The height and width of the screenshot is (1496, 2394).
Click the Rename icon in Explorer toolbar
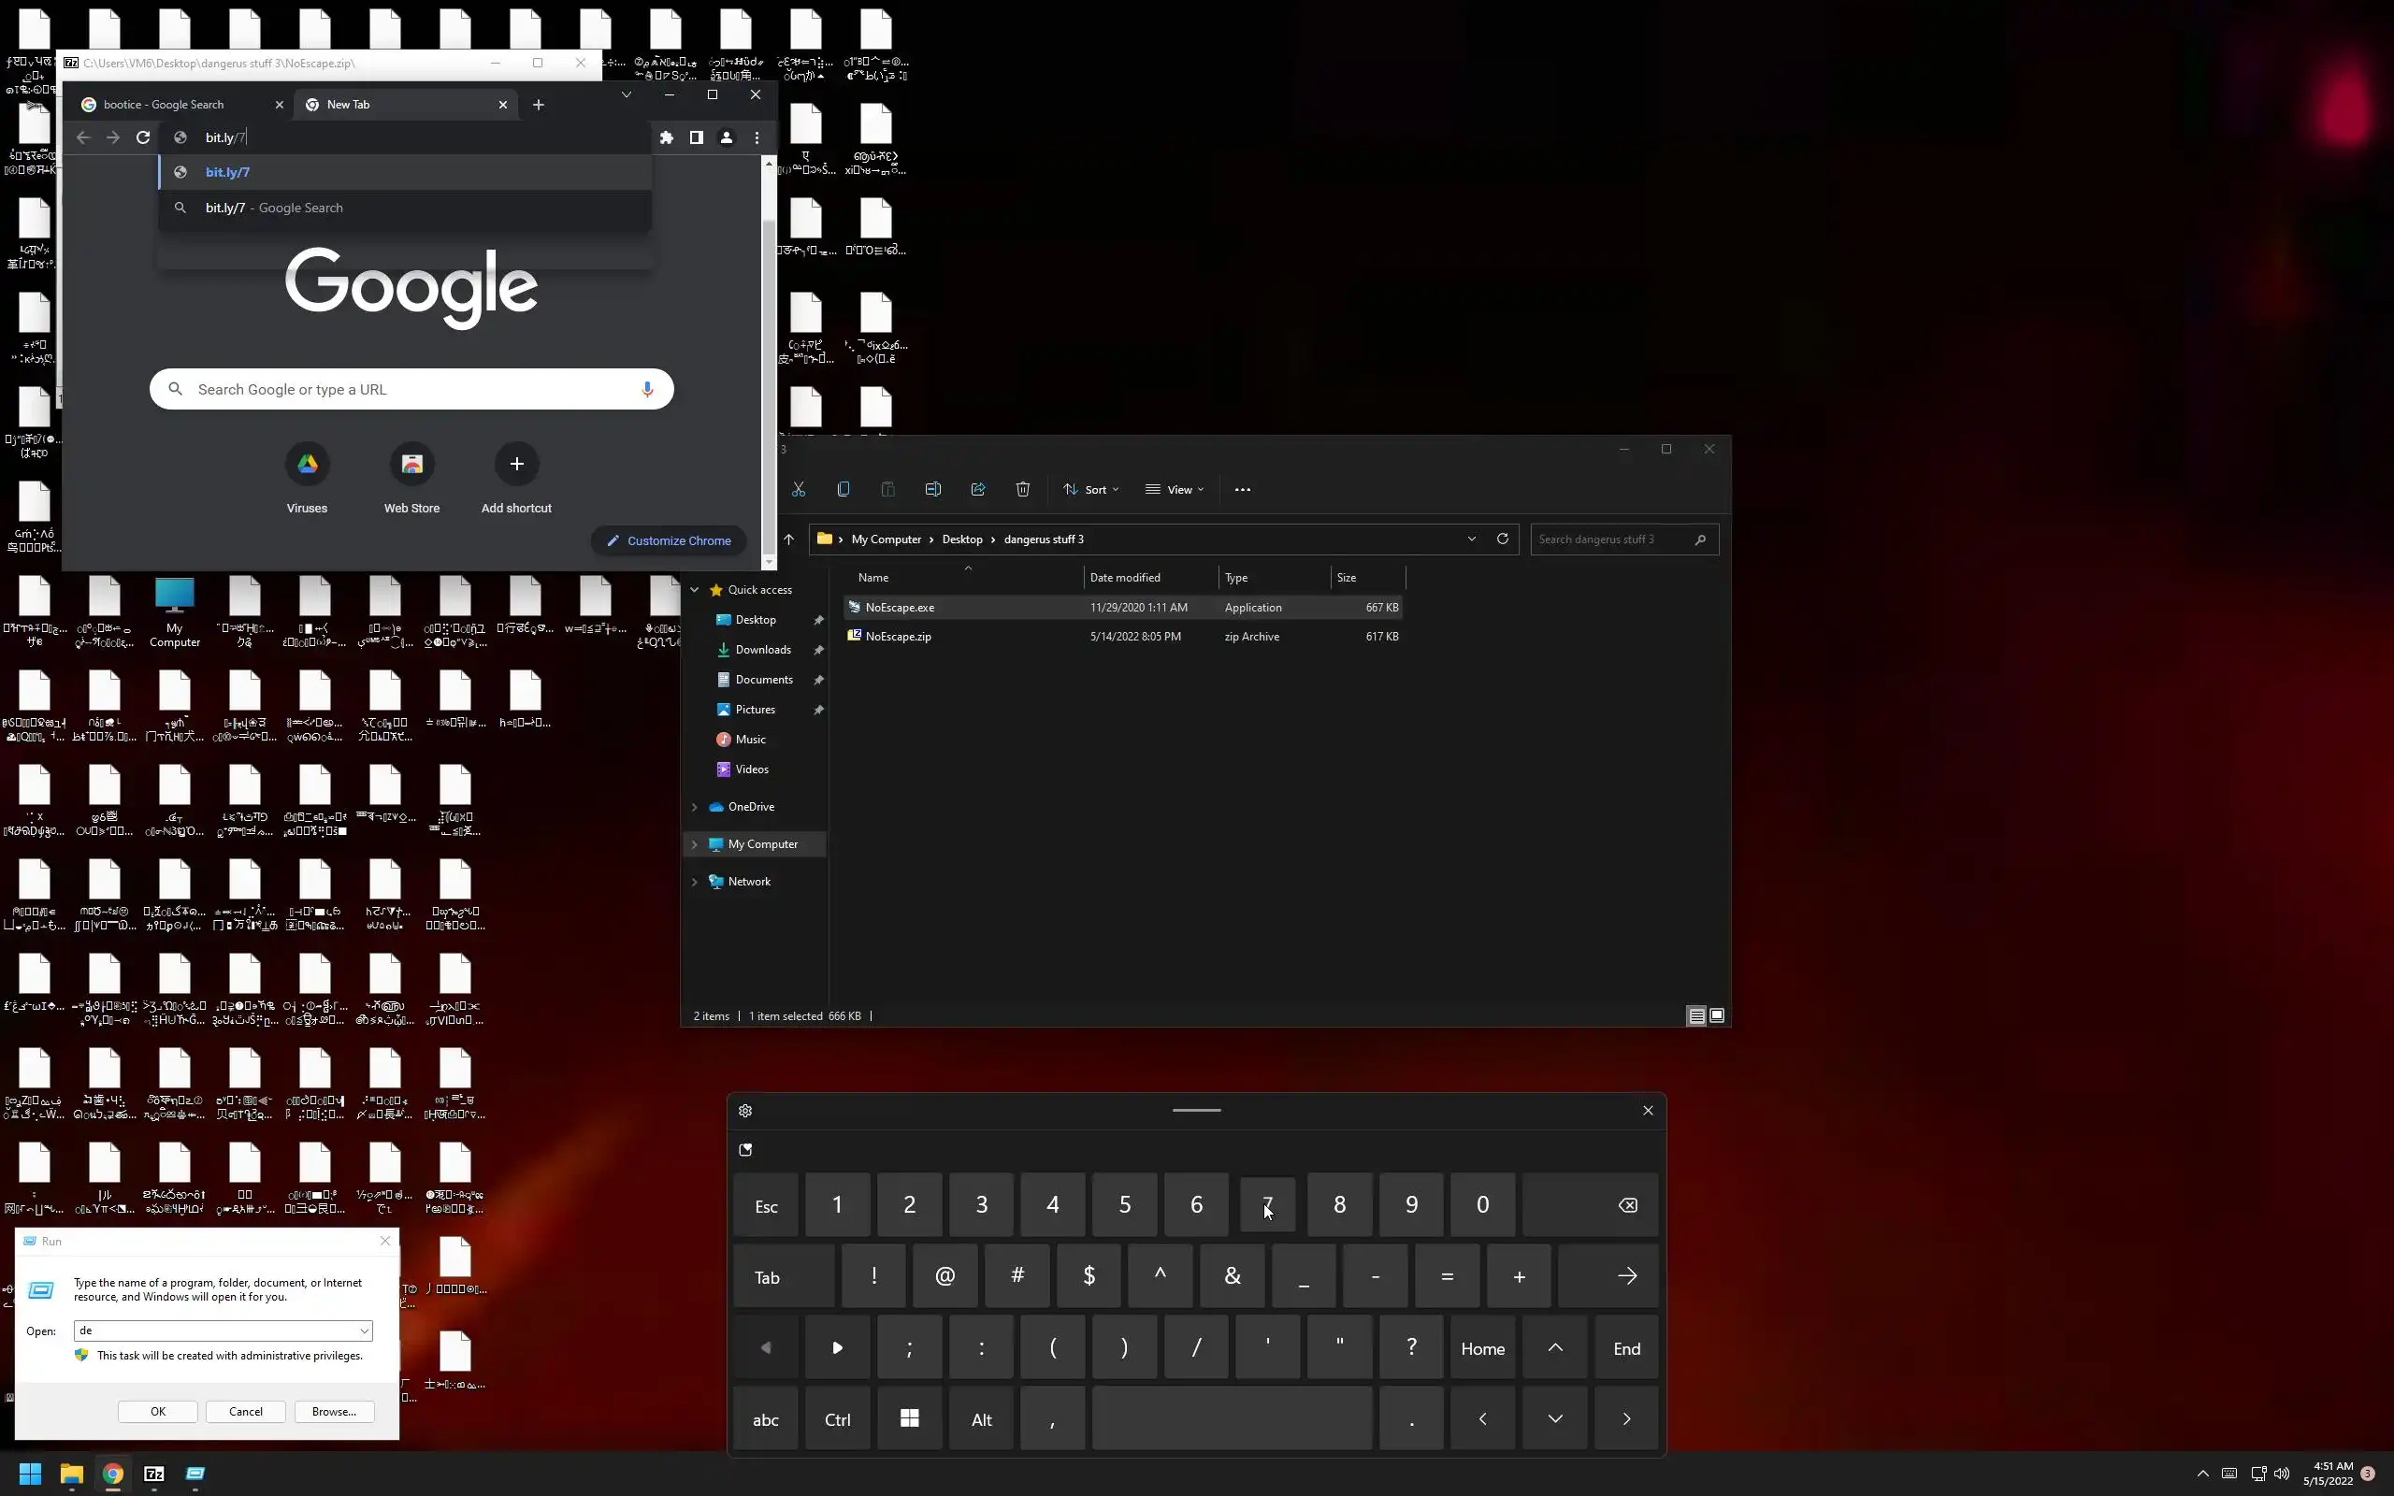[933, 490]
